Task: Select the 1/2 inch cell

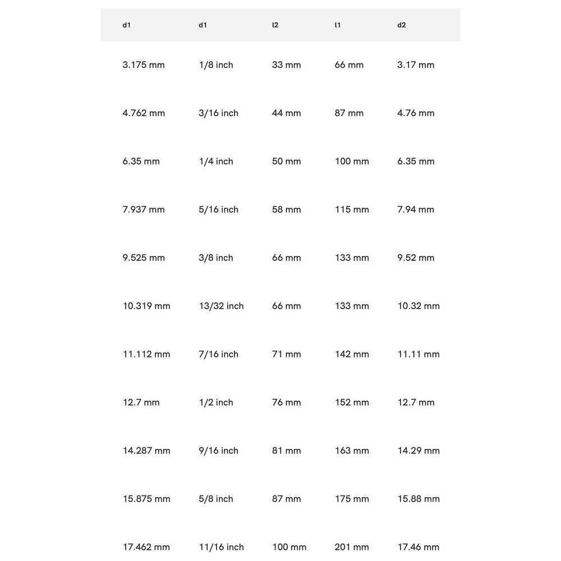Action: (x=216, y=403)
